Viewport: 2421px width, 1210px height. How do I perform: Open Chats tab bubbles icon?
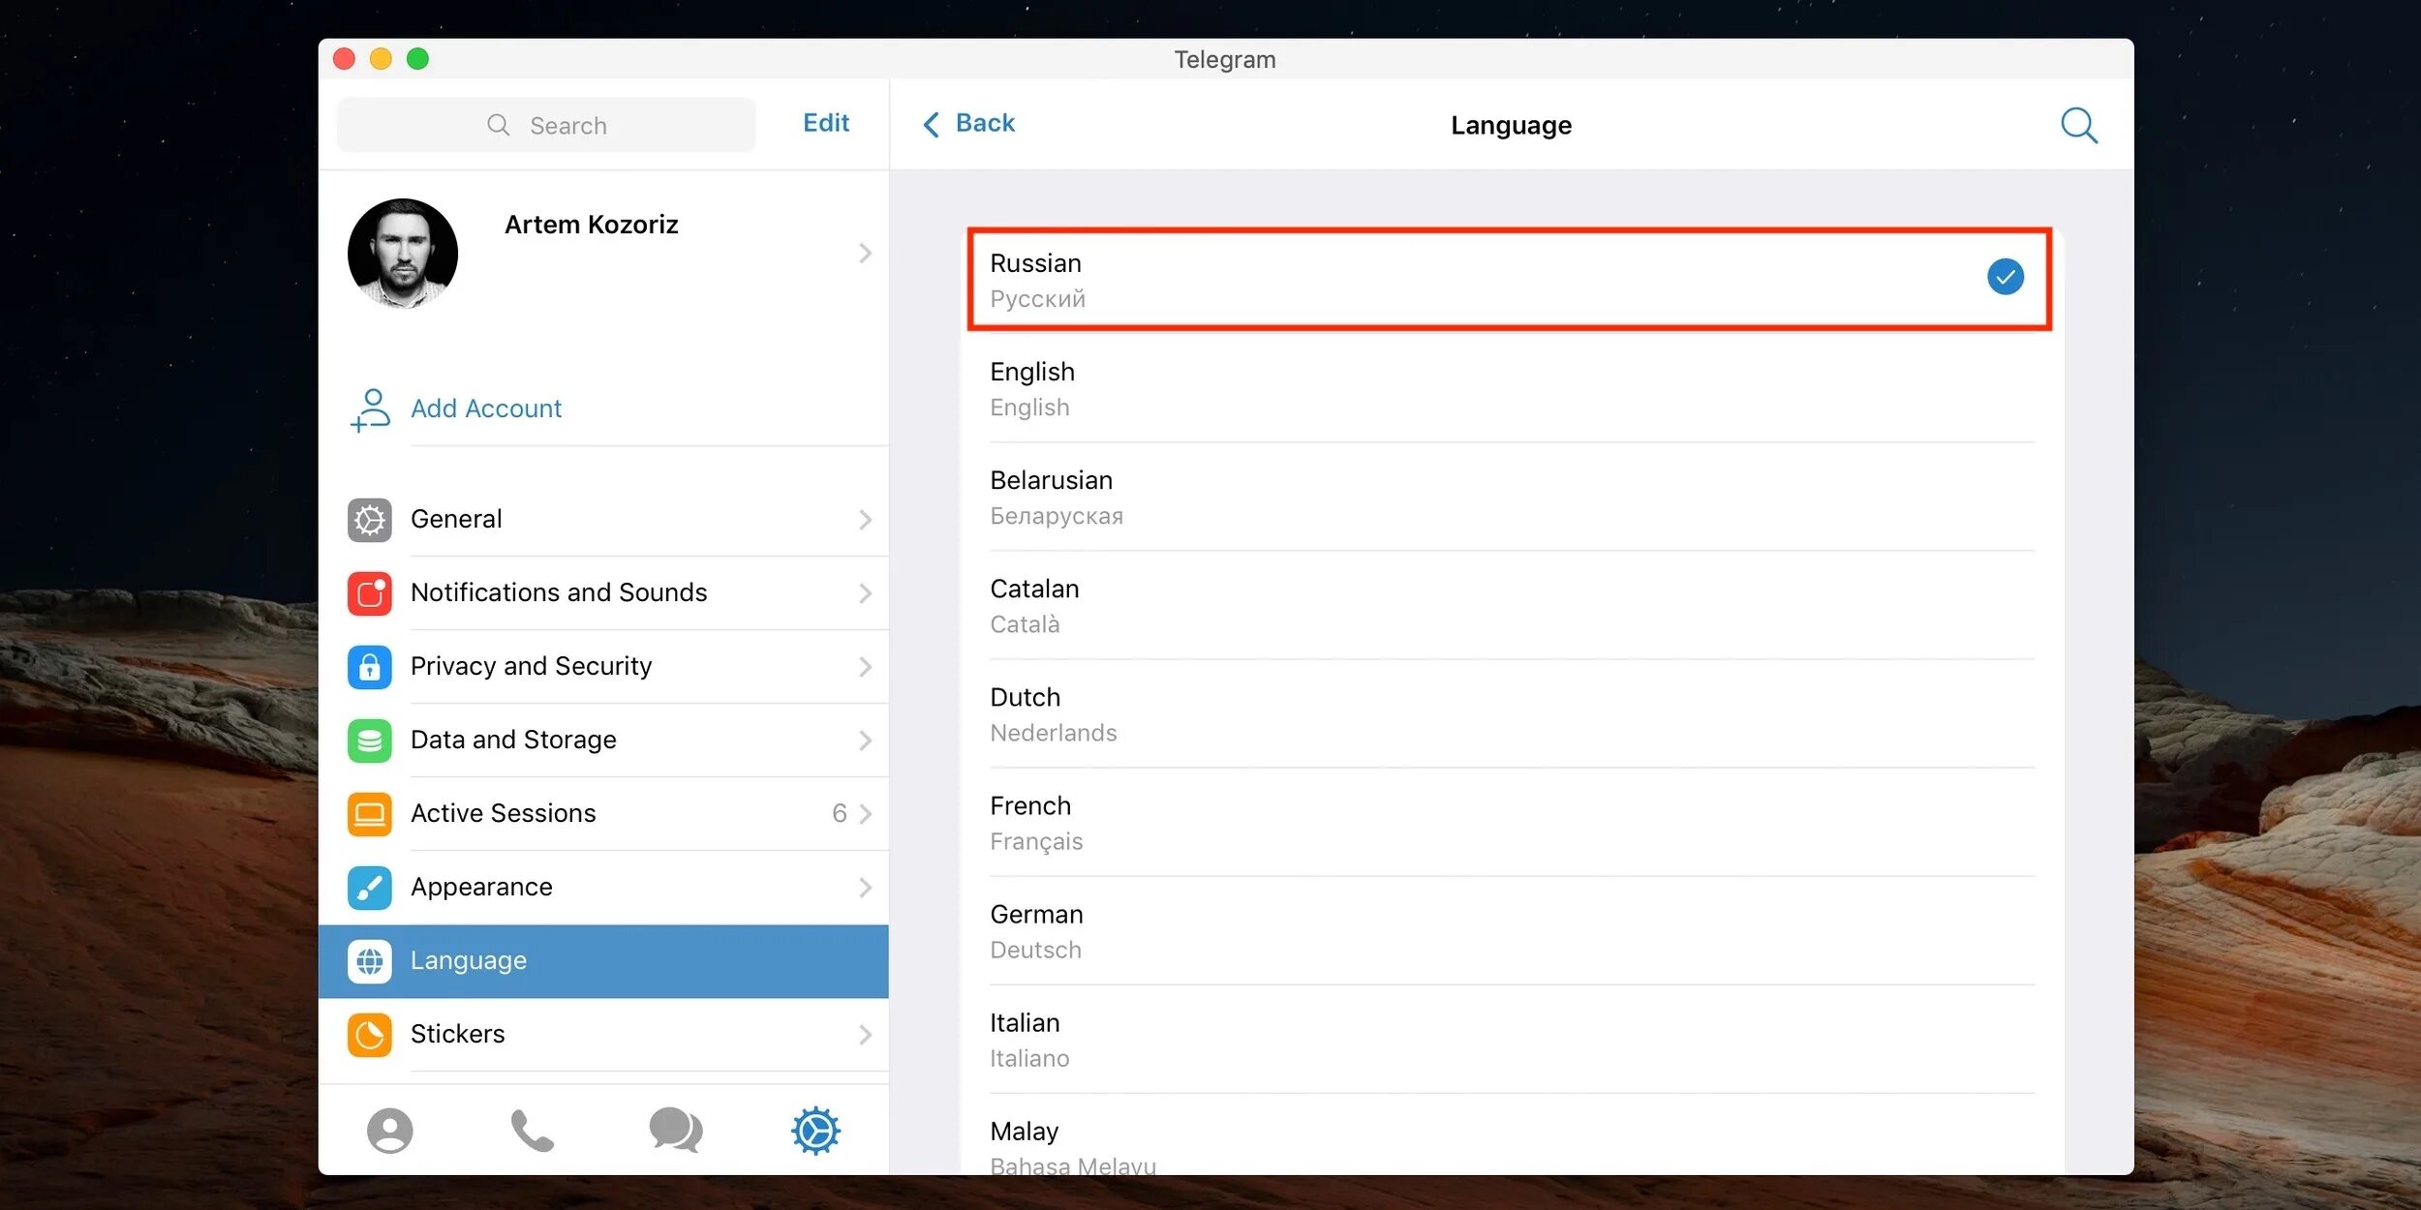(675, 1130)
